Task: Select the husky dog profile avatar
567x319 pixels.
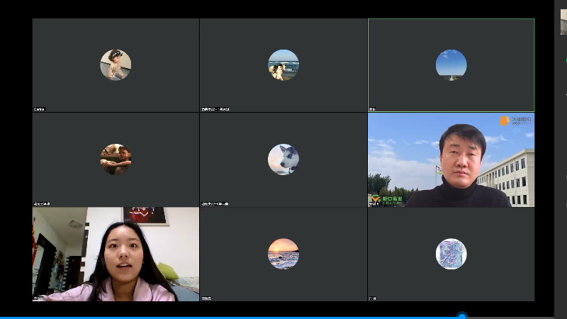Action: 283,159
